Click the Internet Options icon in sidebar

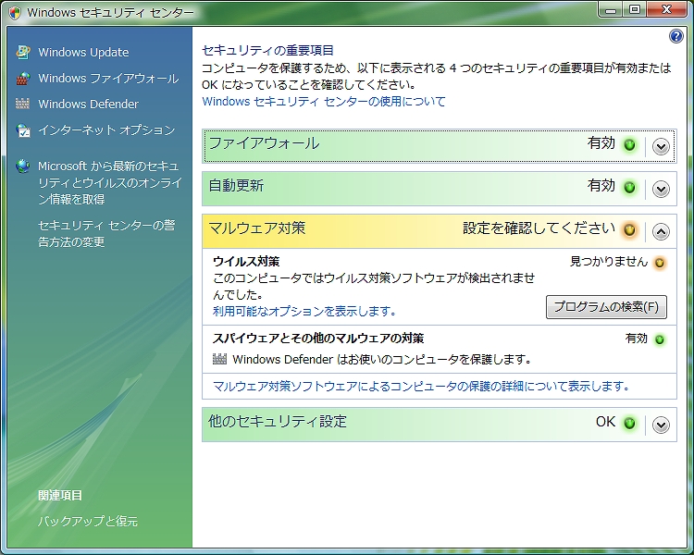23,130
